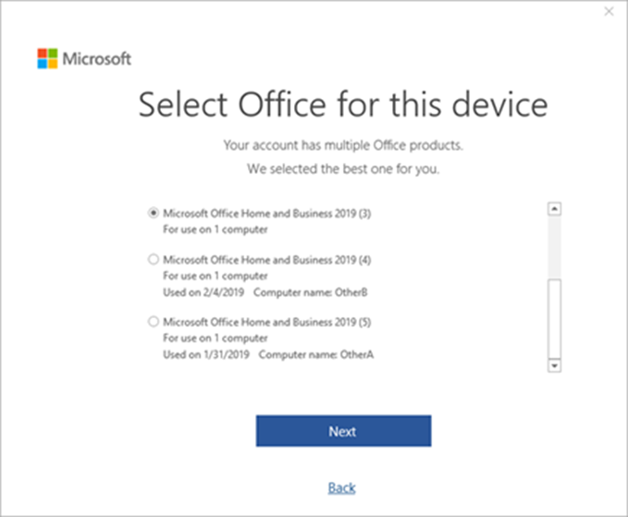
Task: Click "Computer name: OtherA" license details
Action: tap(316, 354)
